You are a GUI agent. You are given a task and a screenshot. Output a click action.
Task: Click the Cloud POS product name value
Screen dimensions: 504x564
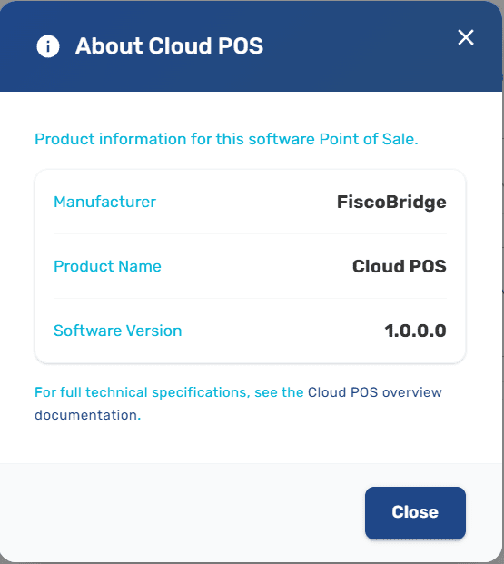point(400,266)
